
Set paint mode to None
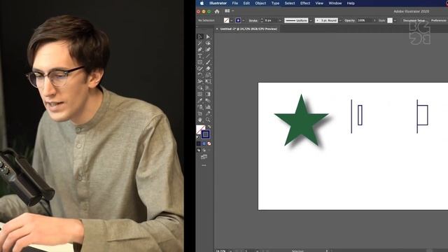tap(209, 143)
